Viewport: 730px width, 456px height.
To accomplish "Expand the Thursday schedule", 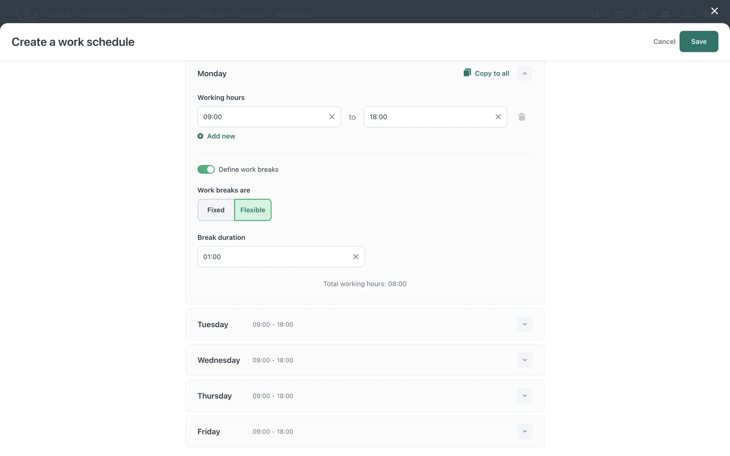I will [x=524, y=396].
